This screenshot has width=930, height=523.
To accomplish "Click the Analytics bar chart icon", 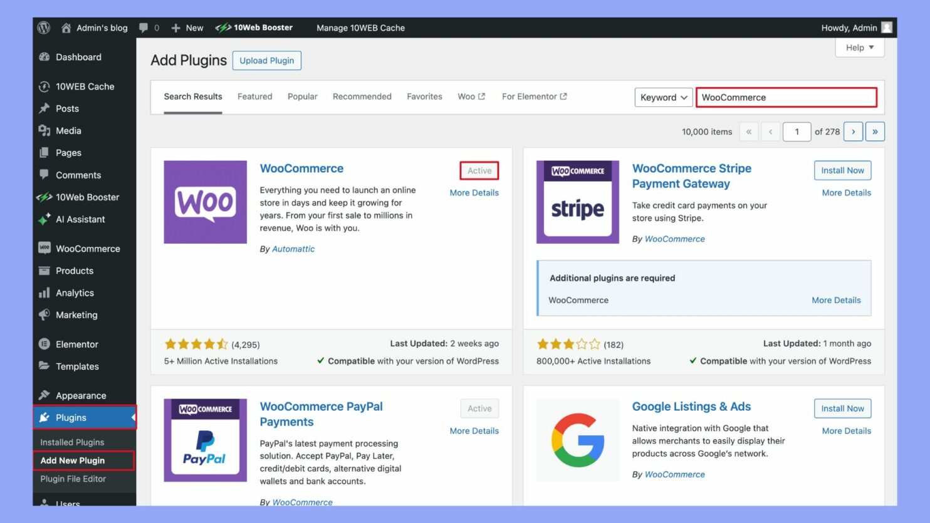I will click(x=44, y=293).
